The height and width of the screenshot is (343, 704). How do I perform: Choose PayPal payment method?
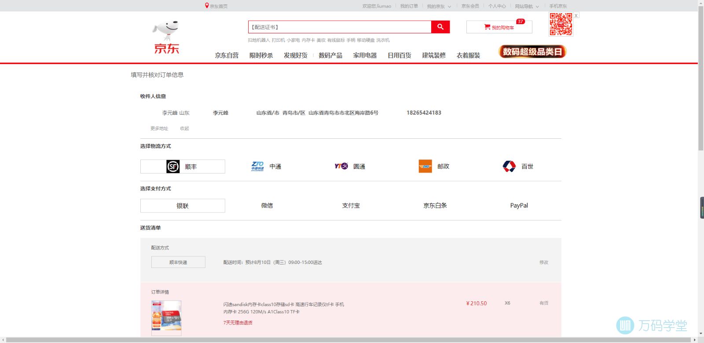[x=519, y=206]
